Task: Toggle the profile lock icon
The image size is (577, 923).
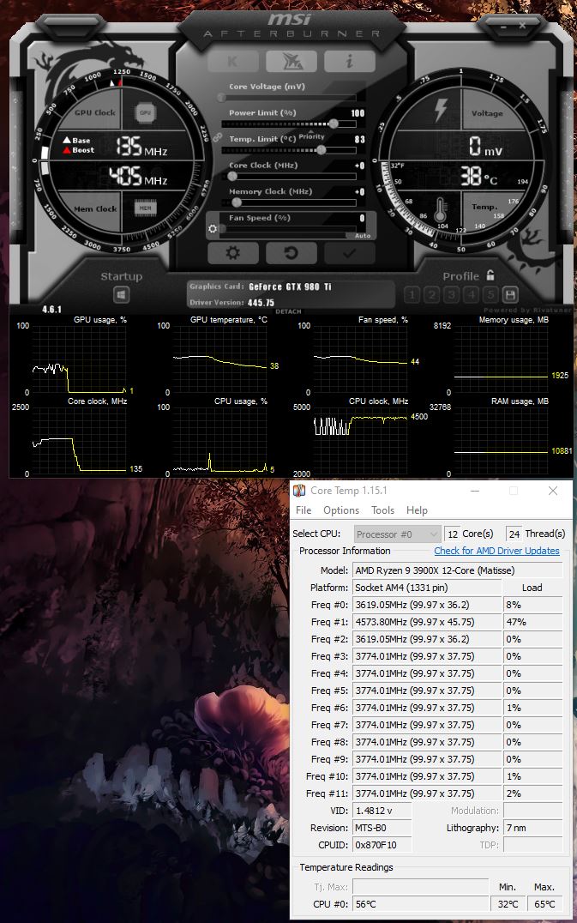Action: [490, 275]
